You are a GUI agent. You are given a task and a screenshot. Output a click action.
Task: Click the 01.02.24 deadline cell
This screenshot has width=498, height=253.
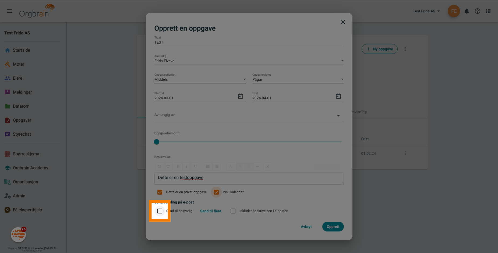tap(369, 153)
